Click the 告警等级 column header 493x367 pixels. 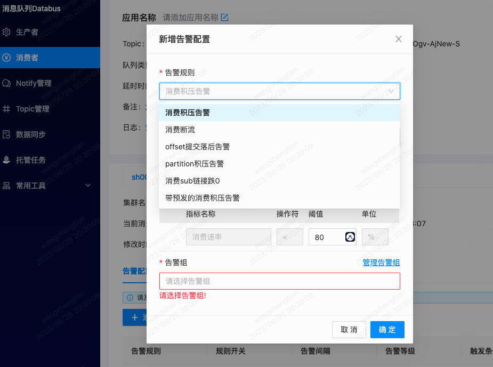click(x=400, y=351)
